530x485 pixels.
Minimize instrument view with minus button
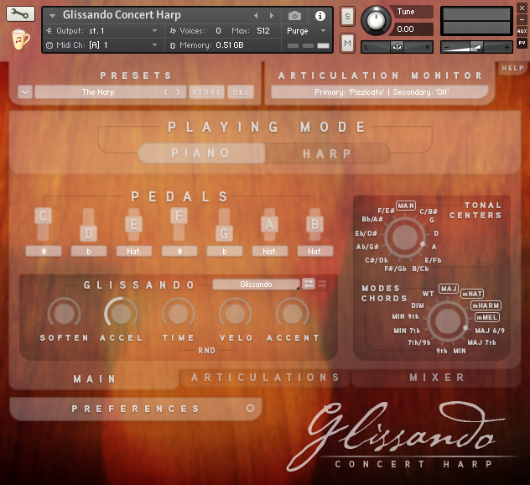click(522, 20)
